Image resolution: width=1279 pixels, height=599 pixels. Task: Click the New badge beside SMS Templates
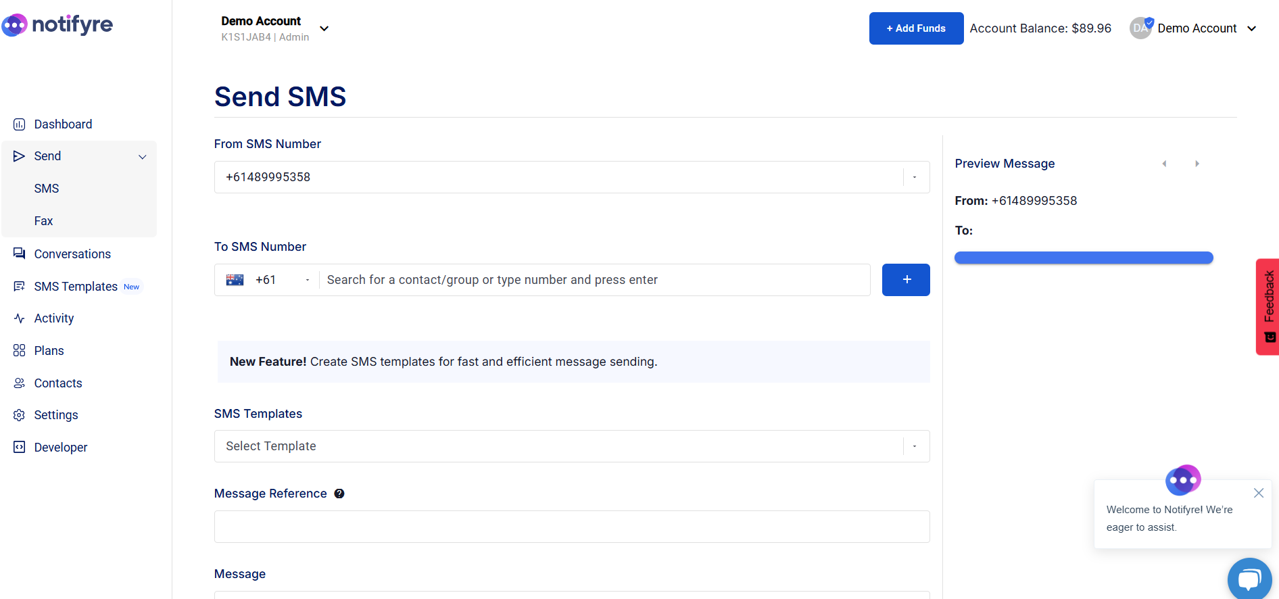[132, 287]
